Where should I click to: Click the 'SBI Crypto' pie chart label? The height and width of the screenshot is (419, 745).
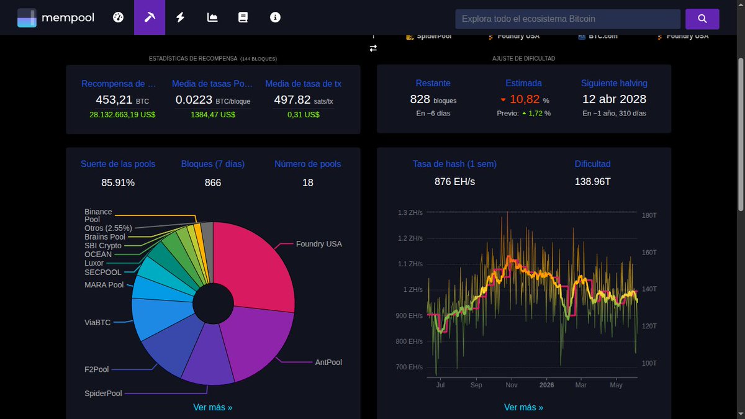pyautogui.click(x=103, y=246)
